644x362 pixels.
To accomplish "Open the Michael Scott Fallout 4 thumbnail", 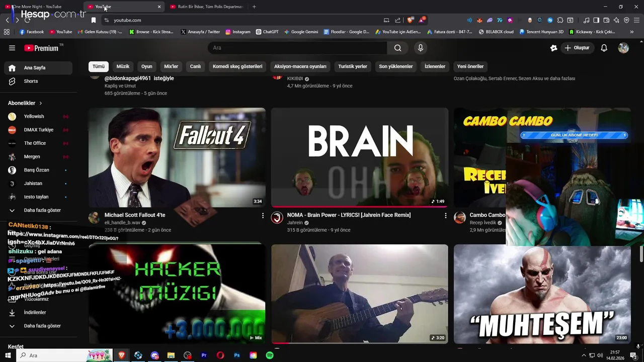I will pyautogui.click(x=177, y=157).
